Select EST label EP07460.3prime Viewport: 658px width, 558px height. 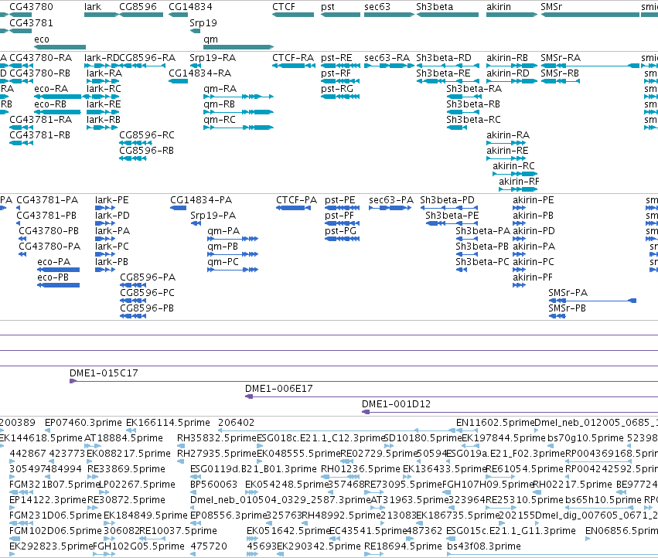pyautogui.click(x=84, y=423)
